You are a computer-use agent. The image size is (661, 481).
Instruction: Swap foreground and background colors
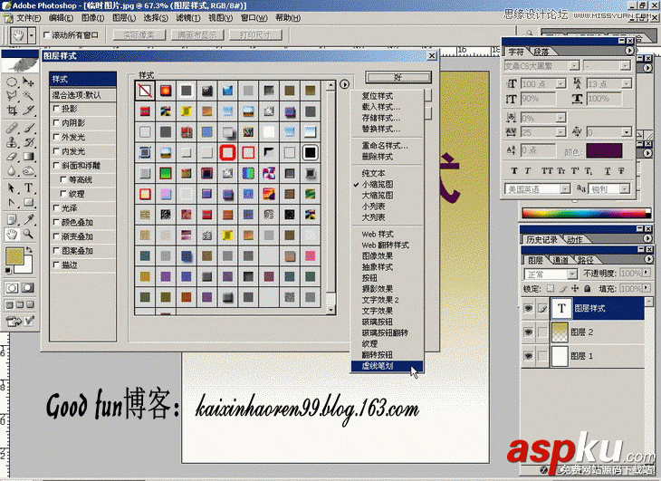29,250
